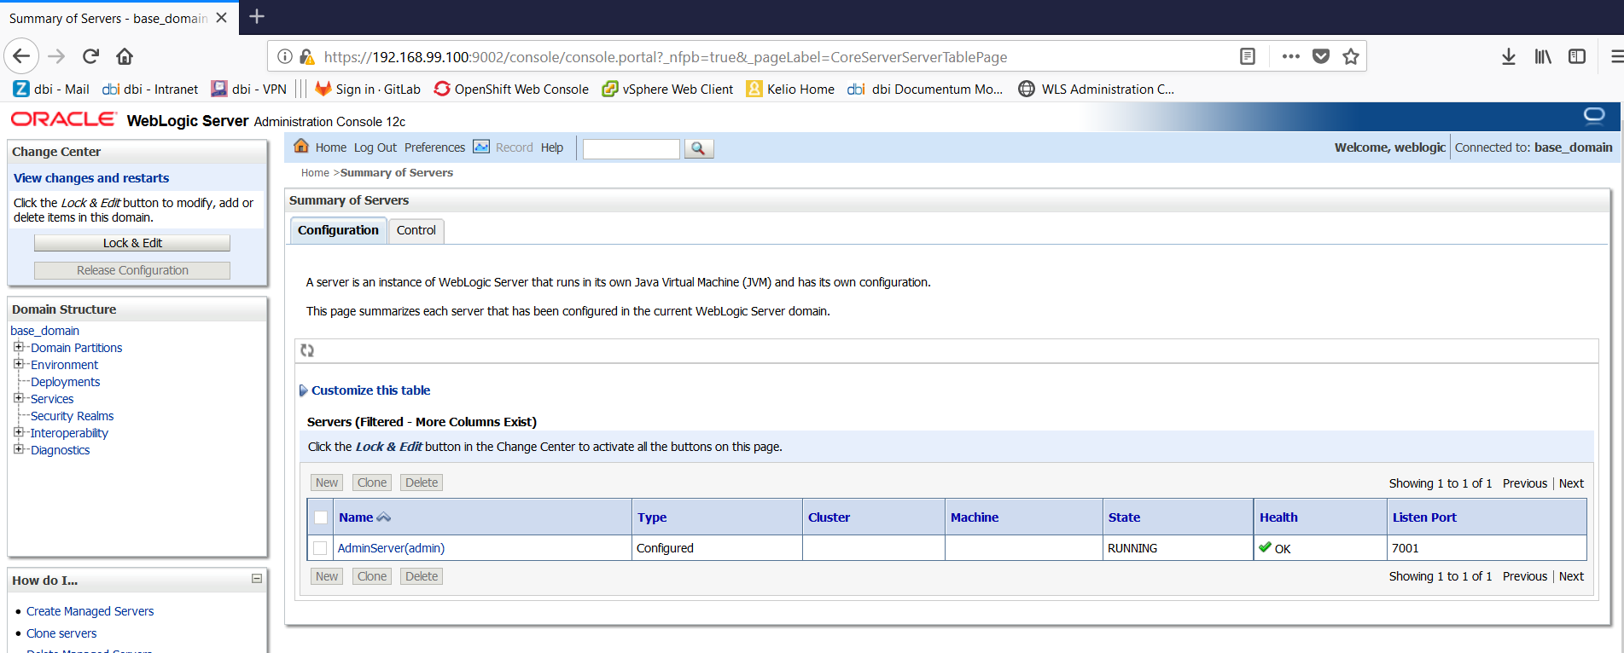Click the top Clone button above the table
The width and height of the screenshot is (1624, 653).
point(372,483)
